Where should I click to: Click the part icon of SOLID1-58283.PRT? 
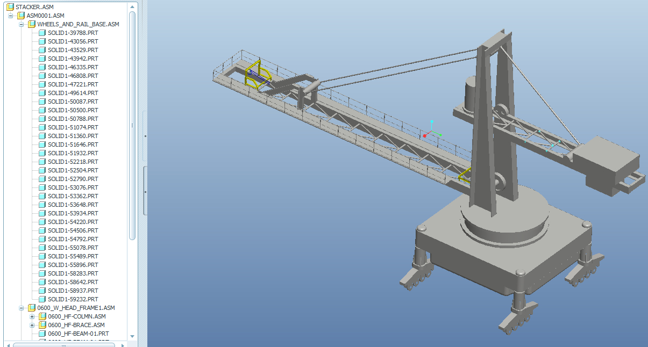[x=42, y=273]
